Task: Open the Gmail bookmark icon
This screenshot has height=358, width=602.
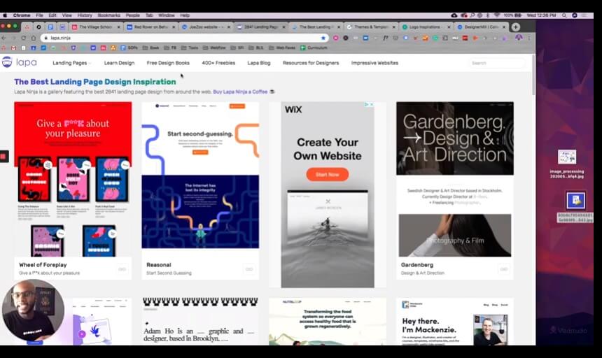Action: pos(14,48)
